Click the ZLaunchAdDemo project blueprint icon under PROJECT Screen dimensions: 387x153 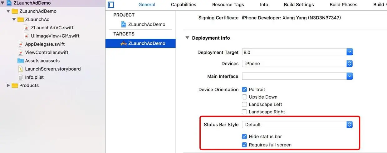(124, 24)
